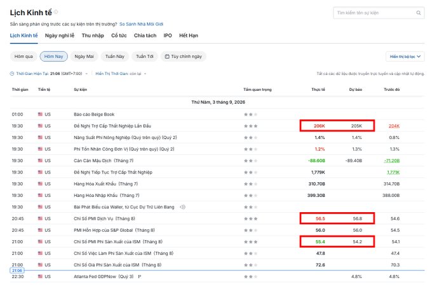The image size is (432, 289).
Task: Click the clock icon next to Thời Gian Hiện Tại
Action: tap(12, 74)
